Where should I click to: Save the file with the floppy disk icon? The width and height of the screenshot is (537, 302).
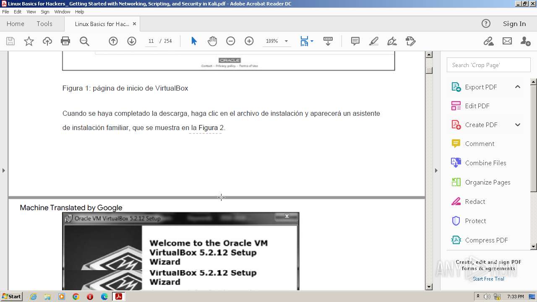10,41
